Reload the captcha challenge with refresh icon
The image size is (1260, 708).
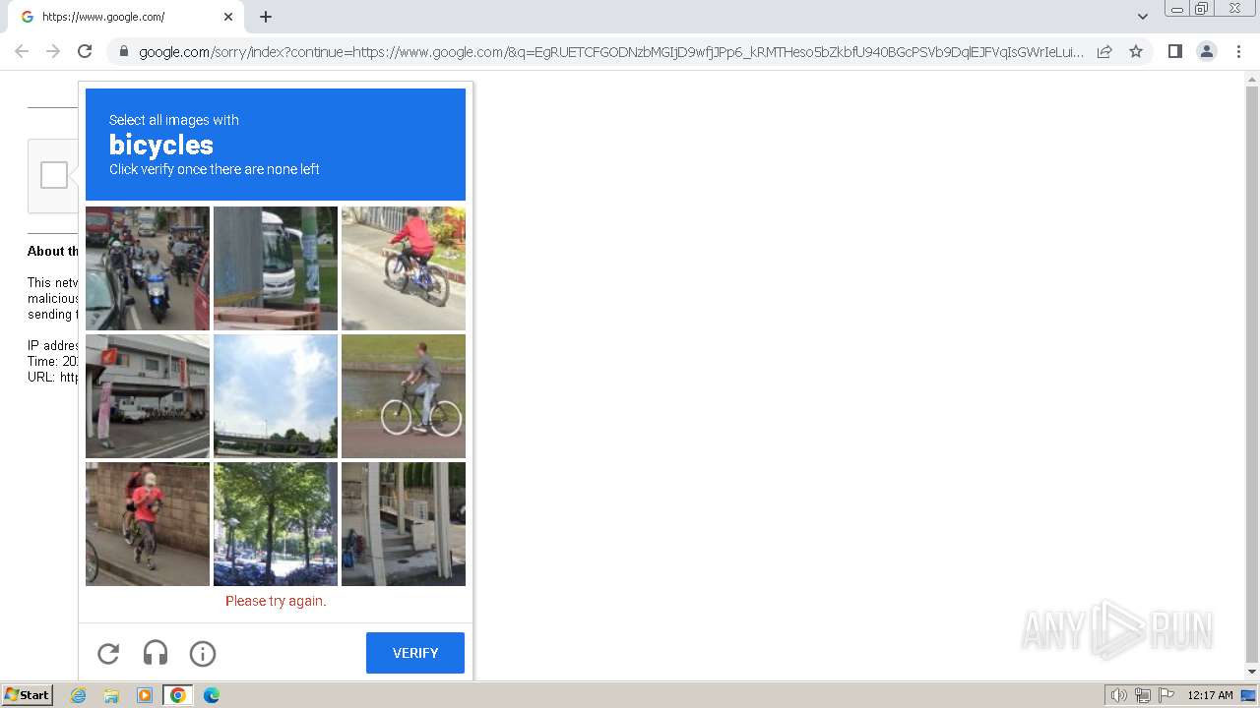click(x=108, y=654)
